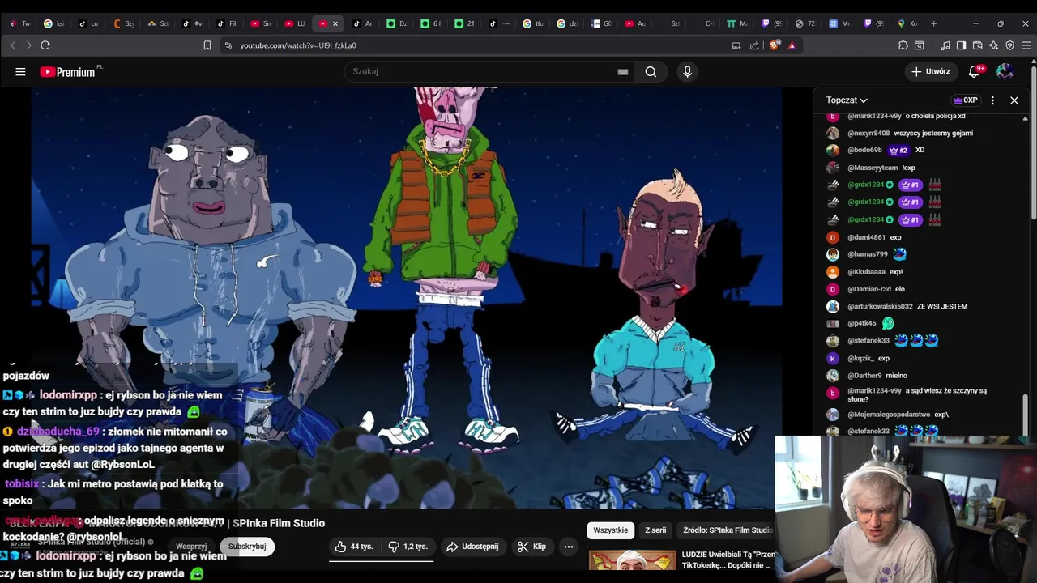Select the Wszystkie filter chip
This screenshot has width=1037, height=583.
611,530
